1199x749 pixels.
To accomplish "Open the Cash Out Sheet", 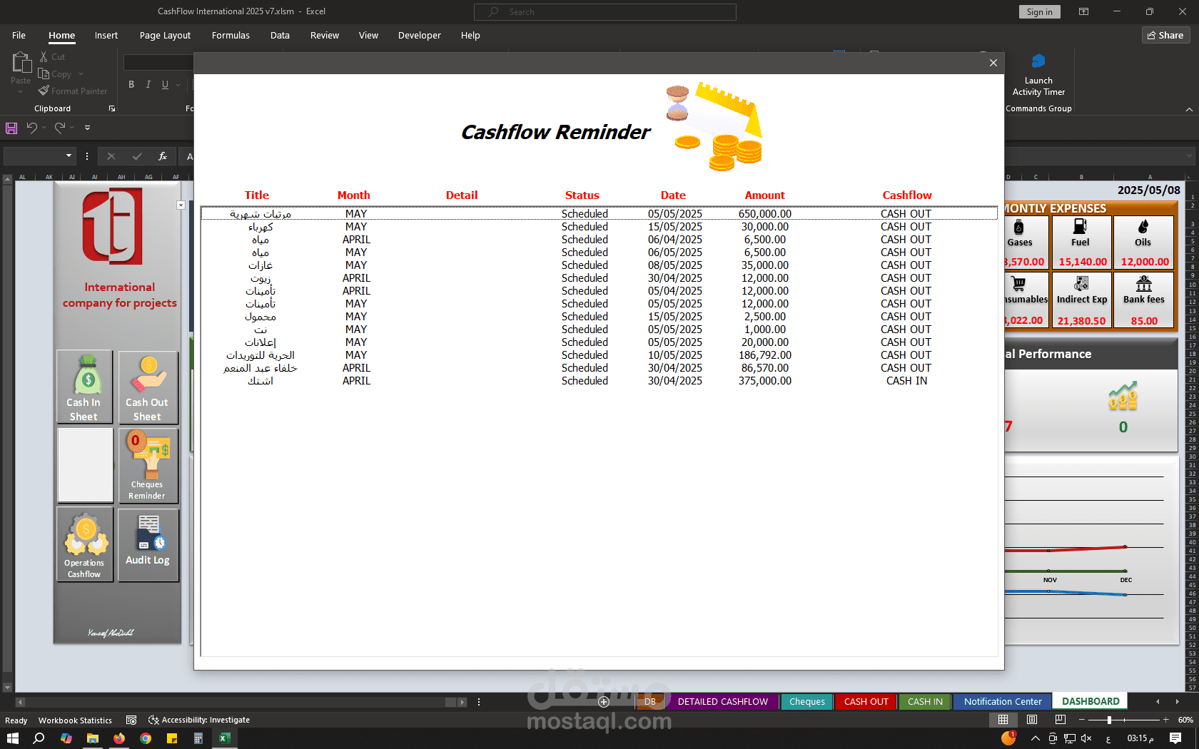I will point(148,387).
